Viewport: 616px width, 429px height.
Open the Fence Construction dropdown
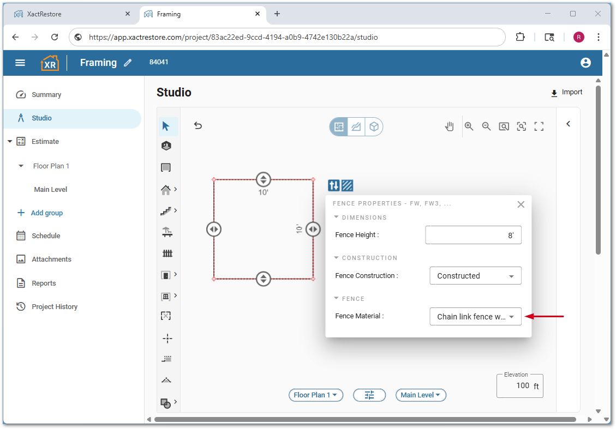(475, 276)
